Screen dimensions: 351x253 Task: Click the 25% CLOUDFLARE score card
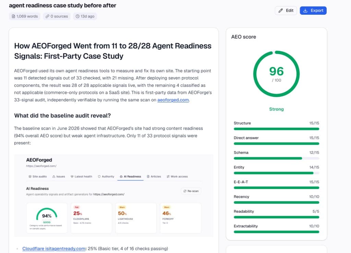pyautogui.click(x=91, y=218)
